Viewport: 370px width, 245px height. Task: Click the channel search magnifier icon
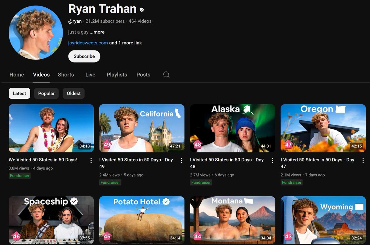(x=166, y=74)
